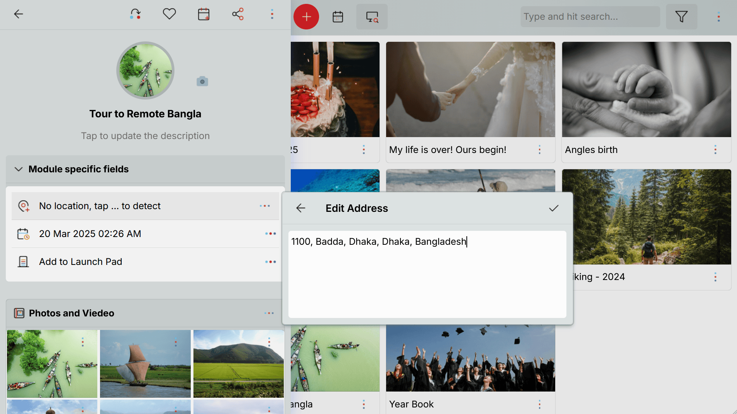This screenshot has width=737, height=414.
Task: Open the calendar icon on the gallery toolbar
Action: [x=338, y=16]
